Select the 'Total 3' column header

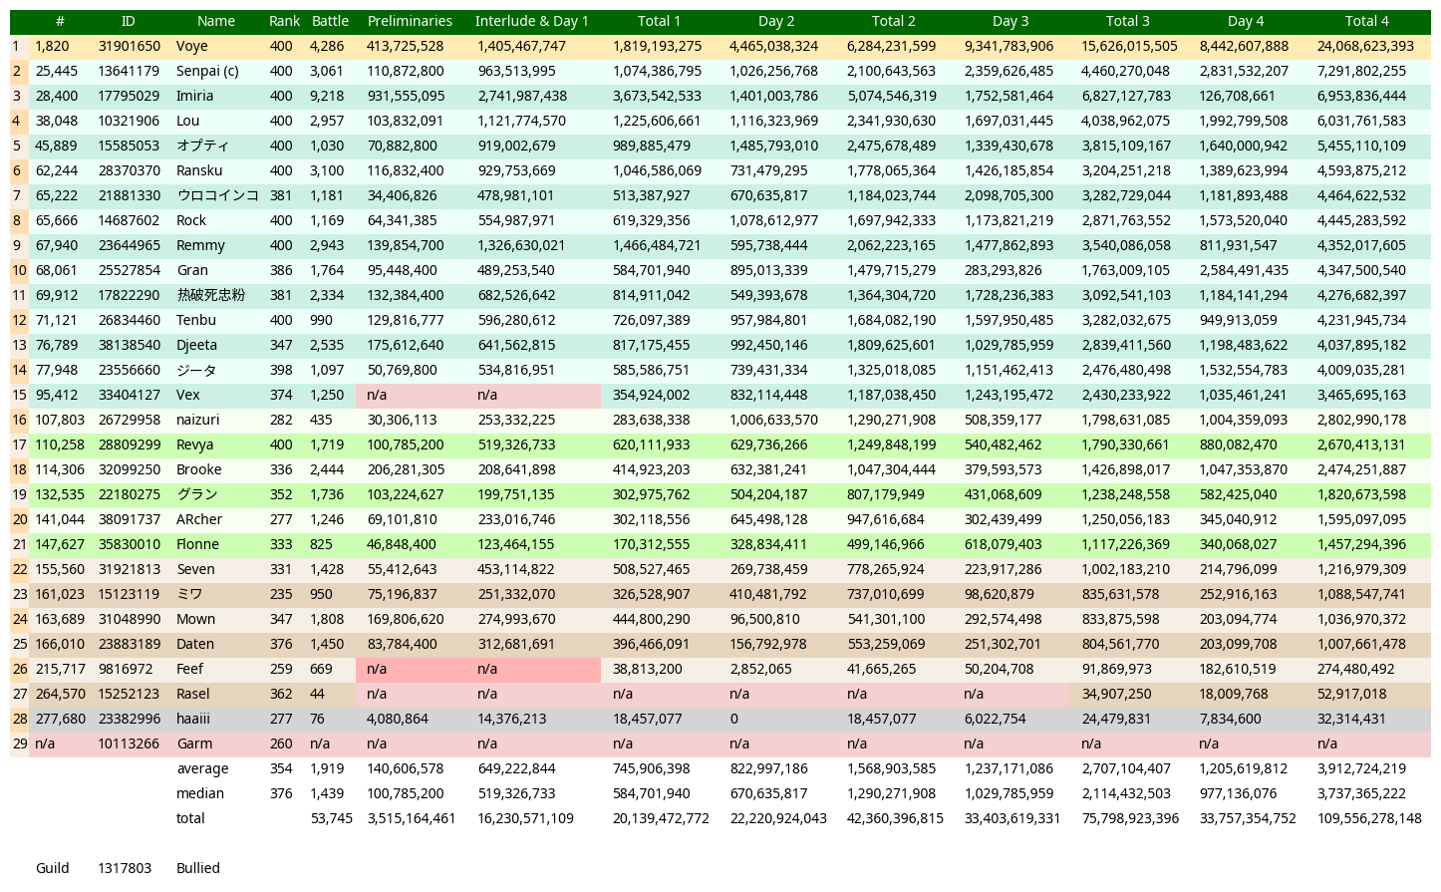[1127, 21]
